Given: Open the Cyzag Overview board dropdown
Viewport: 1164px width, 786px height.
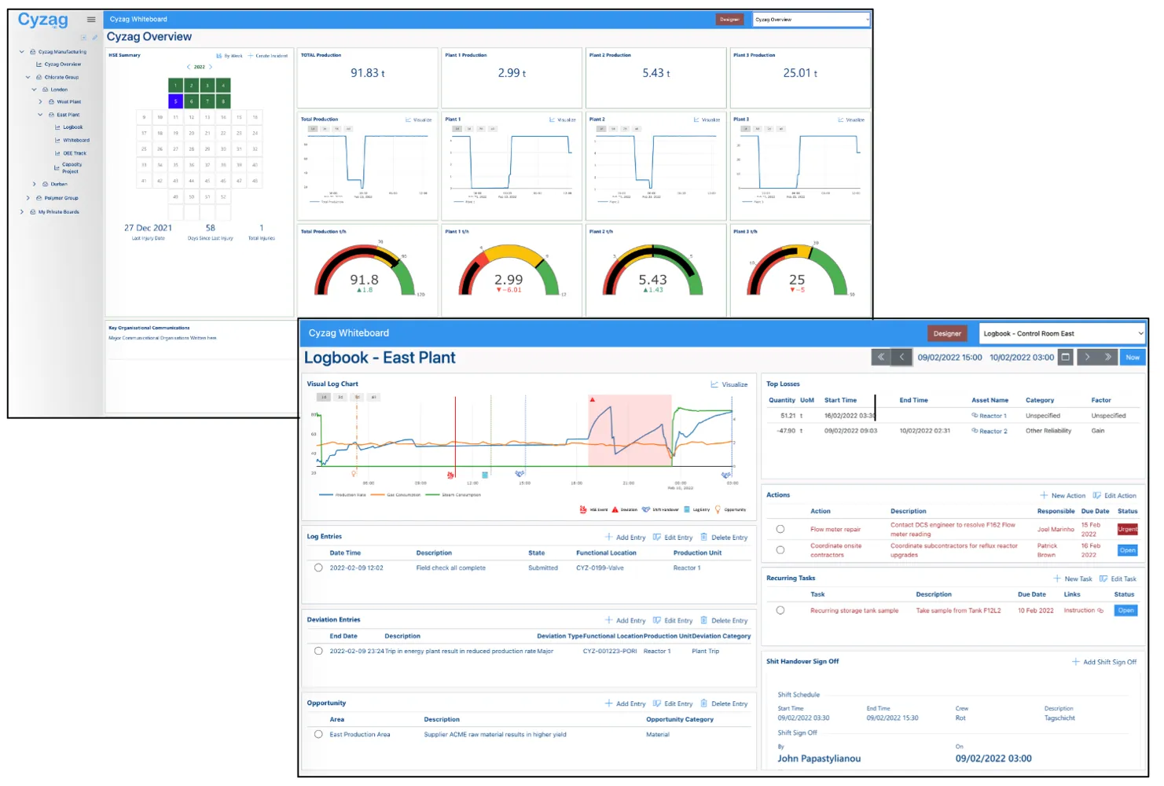Looking at the screenshot, I should 811,20.
